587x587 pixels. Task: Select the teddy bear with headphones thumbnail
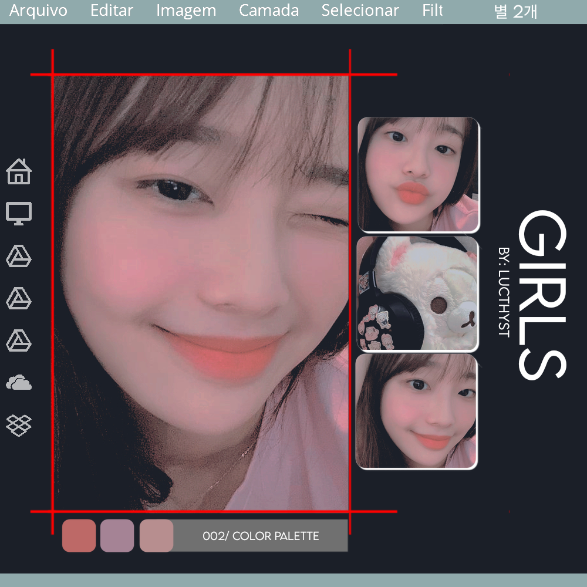pos(417,294)
